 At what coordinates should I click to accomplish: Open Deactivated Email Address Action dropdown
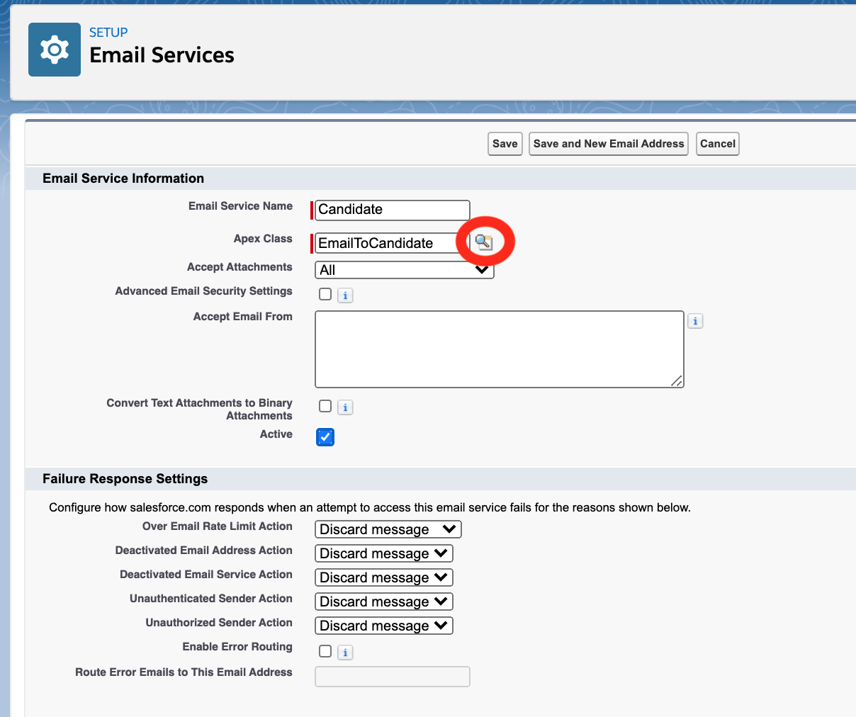[x=383, y=553]
